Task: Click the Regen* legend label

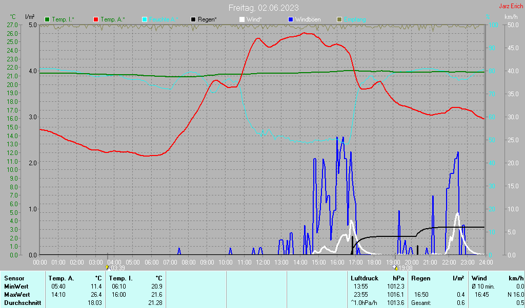Action: (x=207, y=19)
